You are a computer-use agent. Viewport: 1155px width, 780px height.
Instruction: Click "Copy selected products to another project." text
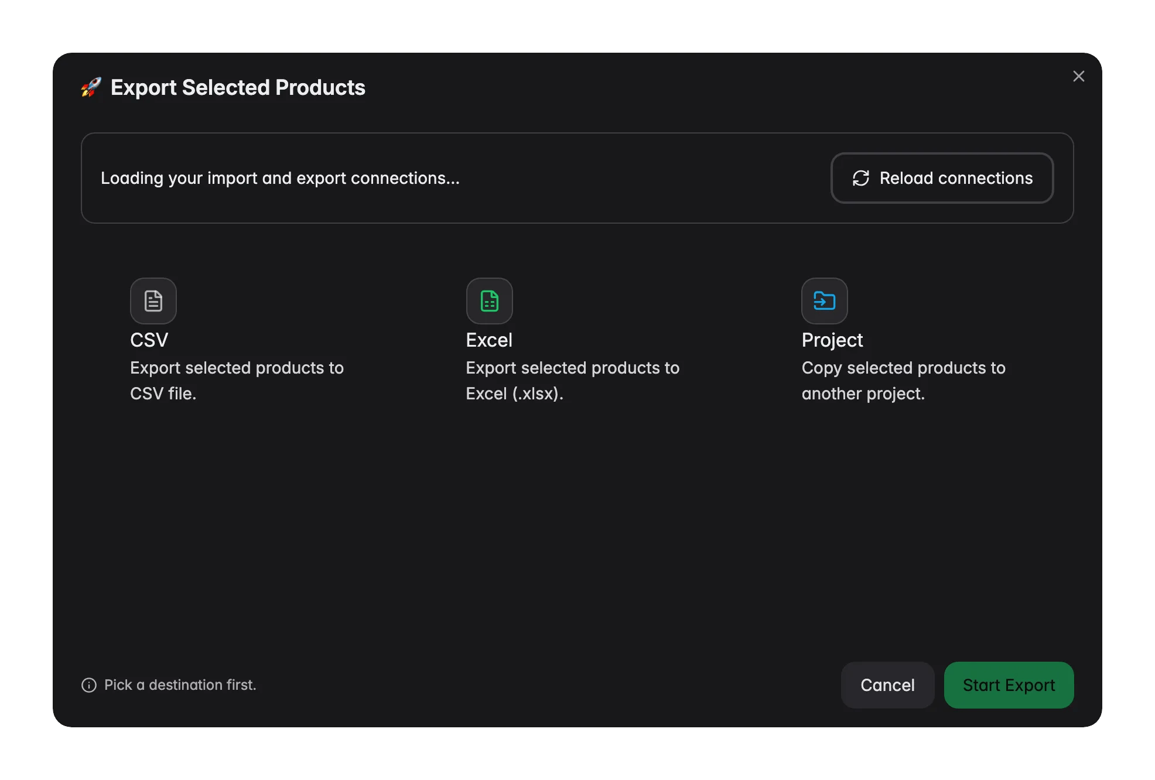(904, 381)
